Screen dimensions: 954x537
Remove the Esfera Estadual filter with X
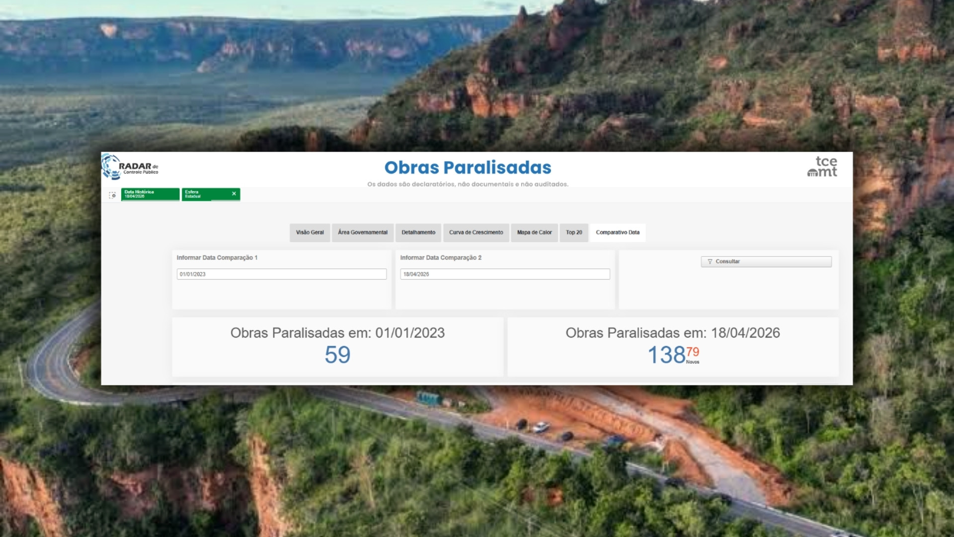point(234,194)
